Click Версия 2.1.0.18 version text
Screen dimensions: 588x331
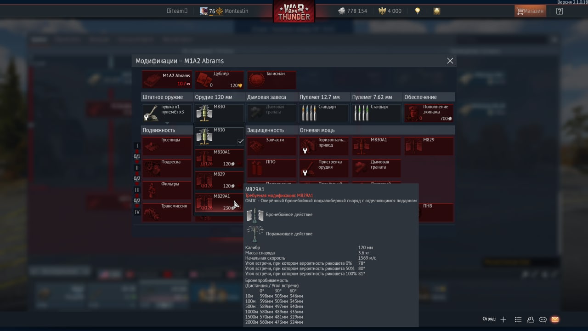point(572,2)
